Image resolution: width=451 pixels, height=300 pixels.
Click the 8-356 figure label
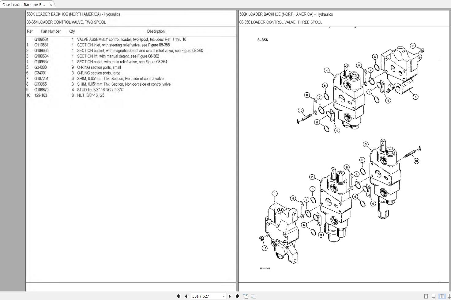(x=263, y=40)
